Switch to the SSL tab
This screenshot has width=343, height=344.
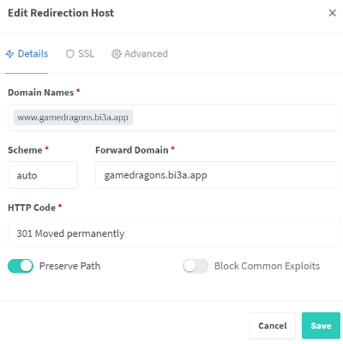(80, 54)
